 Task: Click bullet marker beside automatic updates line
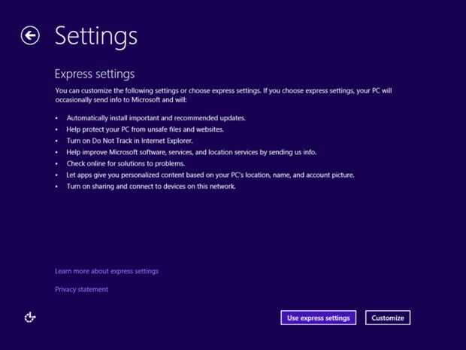(57, 118)
